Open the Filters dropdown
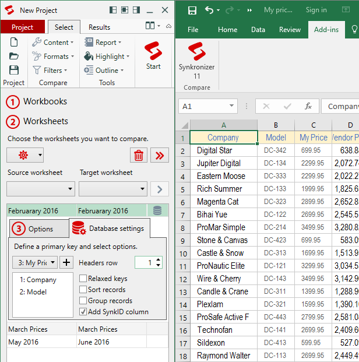This screenshot has width=359, height=362. [50, 70]
